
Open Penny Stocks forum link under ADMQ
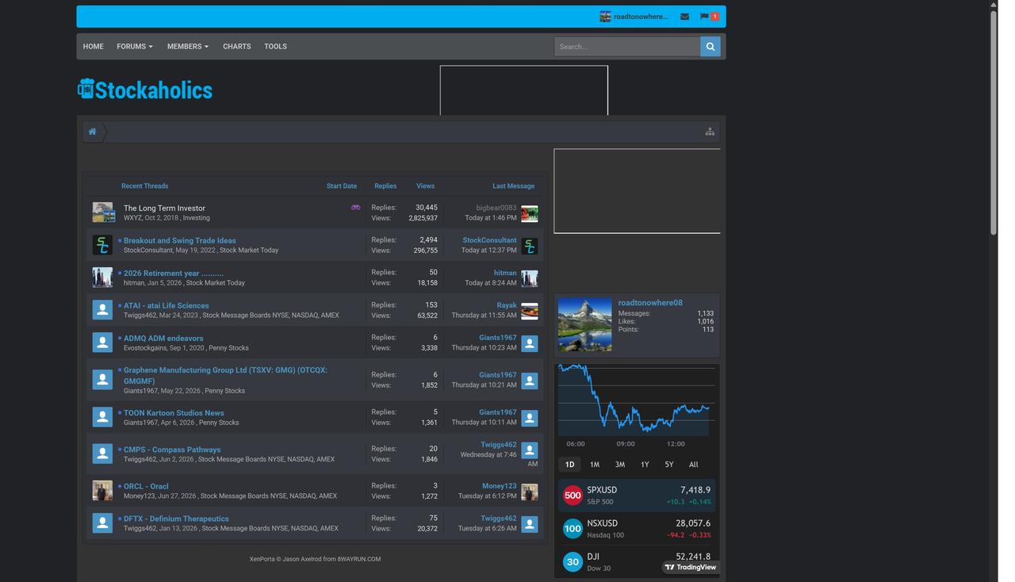click(228, 348)
